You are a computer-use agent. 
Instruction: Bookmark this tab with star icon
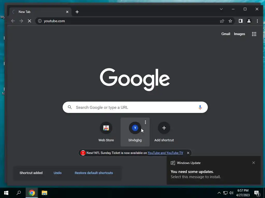(230, 21)
